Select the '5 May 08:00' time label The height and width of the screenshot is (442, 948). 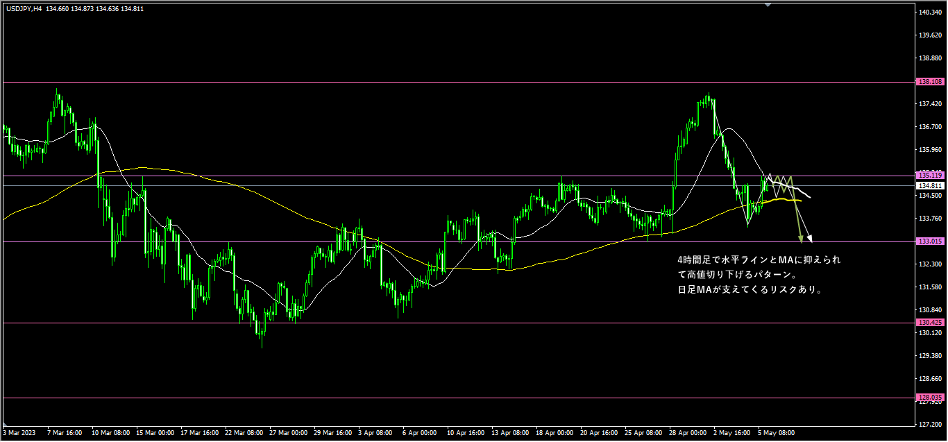[x=775, y=432]
